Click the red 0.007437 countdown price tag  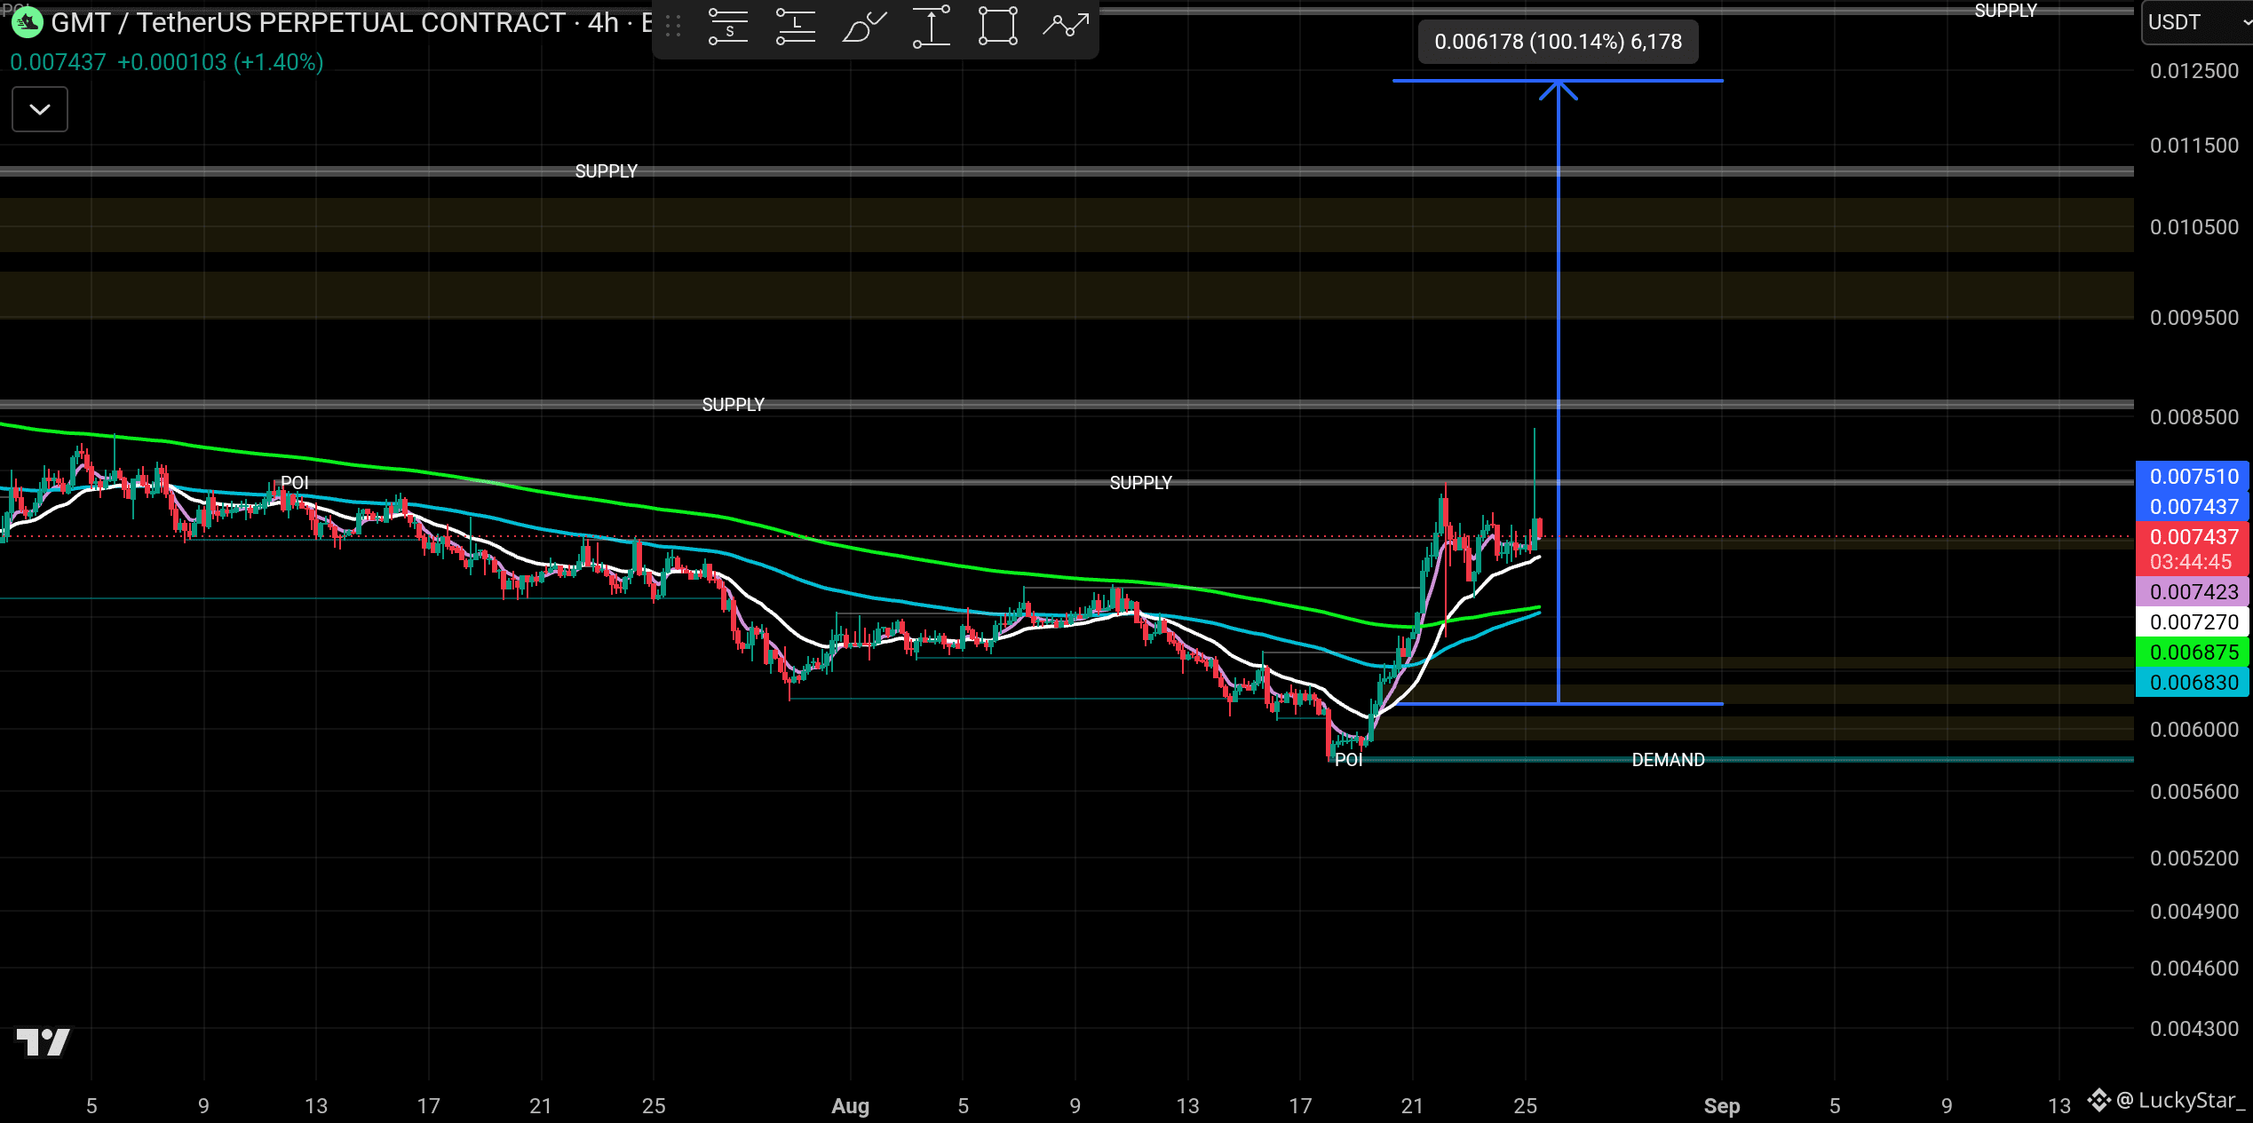tap(2194, 550)
